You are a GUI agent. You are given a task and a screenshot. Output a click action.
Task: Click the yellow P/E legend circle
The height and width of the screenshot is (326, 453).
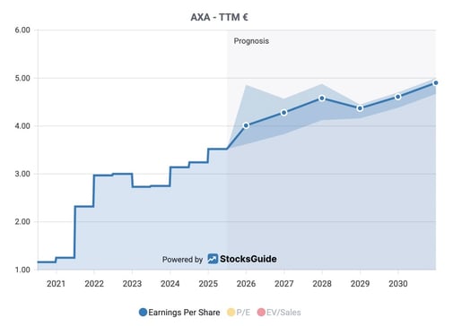coord(231,313)
